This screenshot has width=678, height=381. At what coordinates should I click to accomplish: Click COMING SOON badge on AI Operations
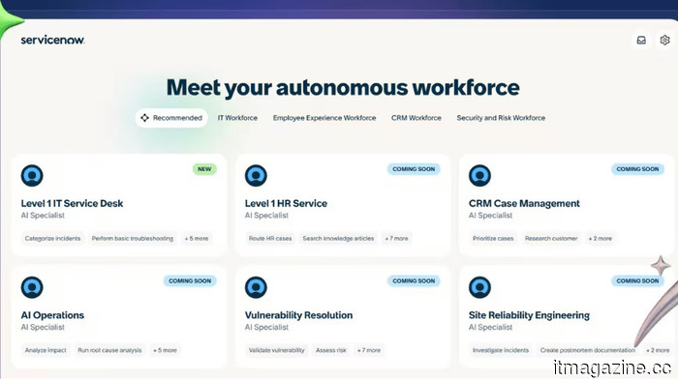pos(190,280)
